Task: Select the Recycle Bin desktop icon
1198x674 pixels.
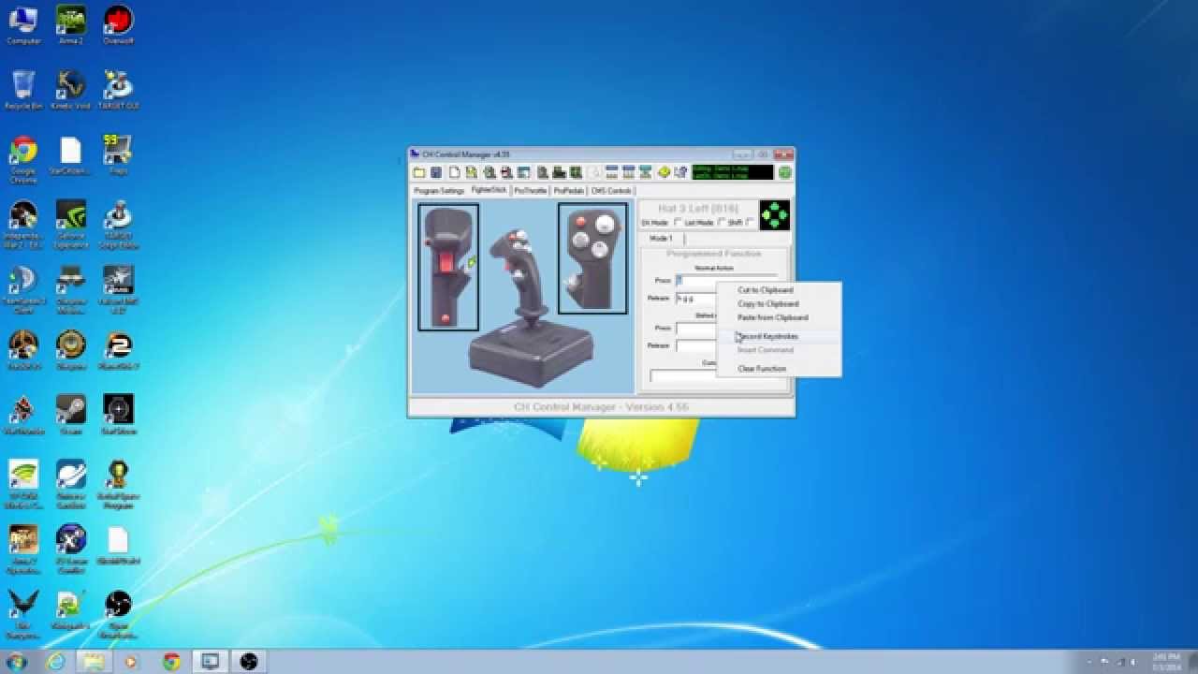Action: coord(23,90)
